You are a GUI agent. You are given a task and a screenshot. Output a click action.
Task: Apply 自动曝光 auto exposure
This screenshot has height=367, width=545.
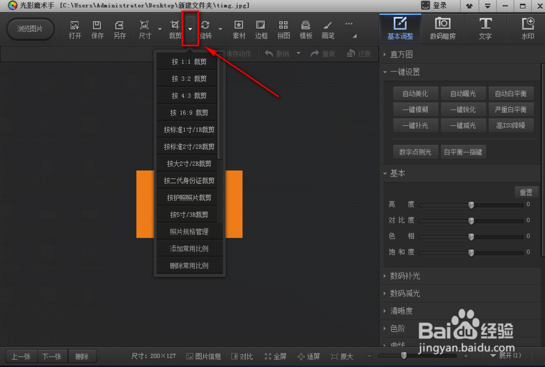click(463, 94)
